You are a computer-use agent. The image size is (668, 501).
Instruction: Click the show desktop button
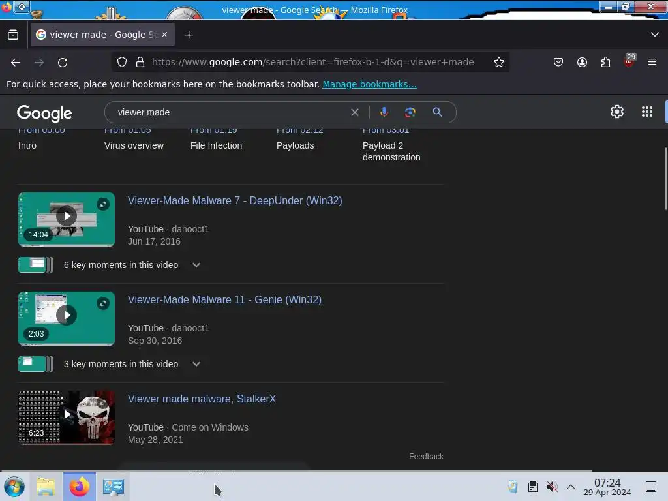[651, 487]
